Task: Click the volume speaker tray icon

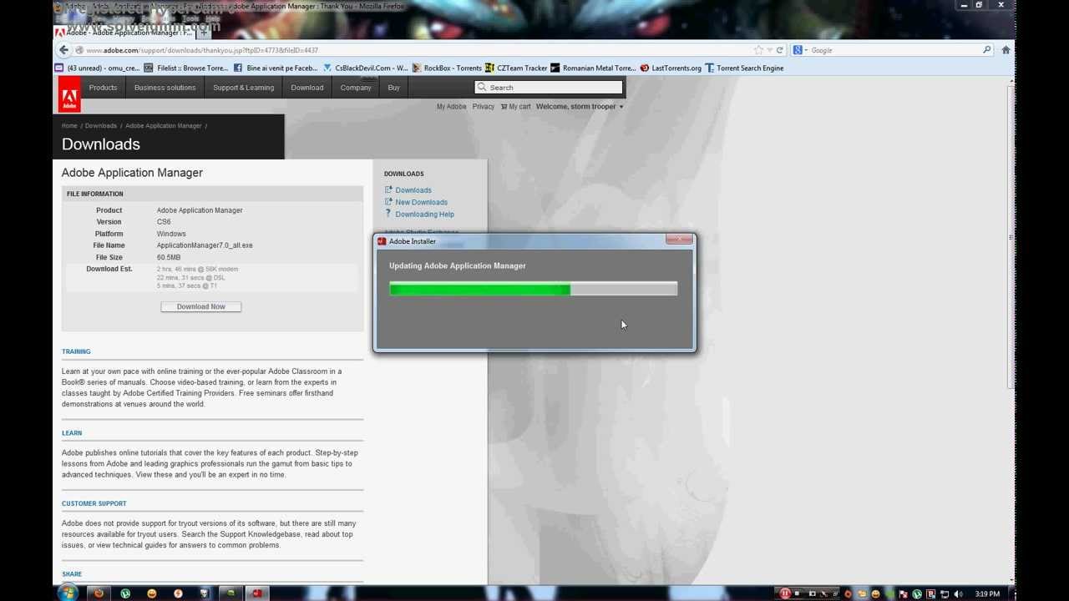Action: pyautogui.click(x=958, y=593)
